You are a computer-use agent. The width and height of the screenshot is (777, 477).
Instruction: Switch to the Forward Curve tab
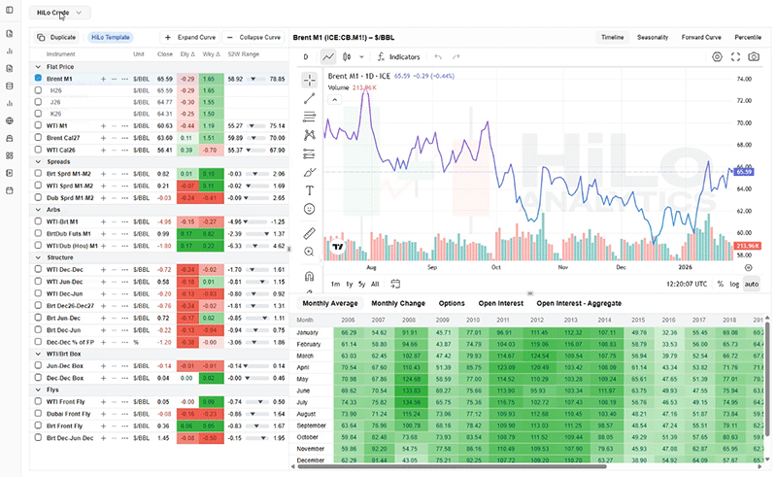(x=701, y=37)
